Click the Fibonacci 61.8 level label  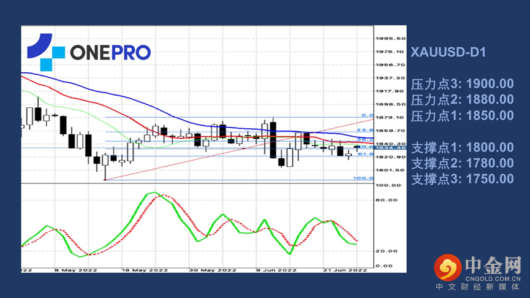[365, 154]
